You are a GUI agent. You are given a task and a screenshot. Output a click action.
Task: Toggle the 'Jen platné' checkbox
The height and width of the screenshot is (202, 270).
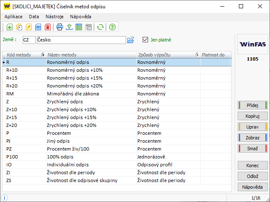145,40
